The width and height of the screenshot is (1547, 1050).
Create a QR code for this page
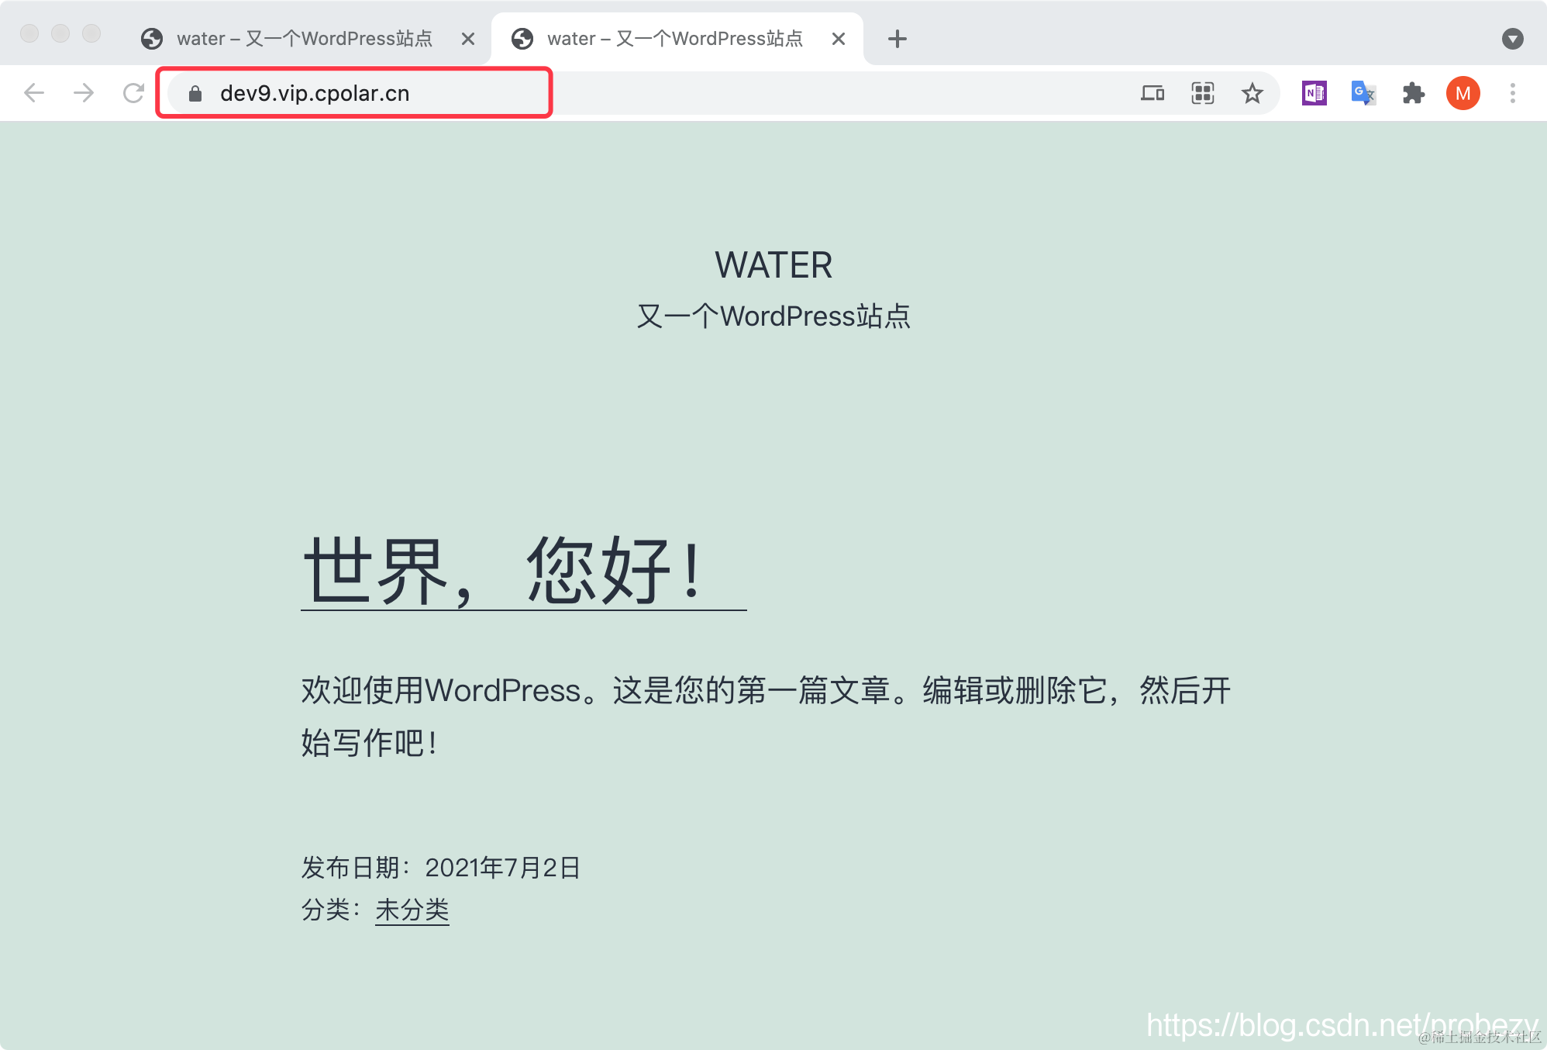click(1202, 93)
